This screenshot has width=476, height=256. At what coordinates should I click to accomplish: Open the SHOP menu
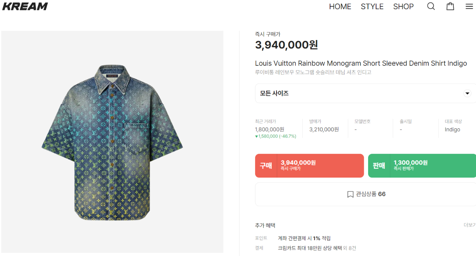(403, 7)
